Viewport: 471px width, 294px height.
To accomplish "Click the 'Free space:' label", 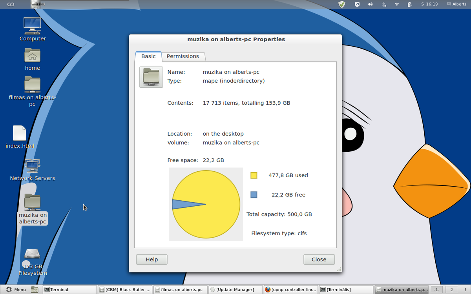I will [x=183, y=160].
